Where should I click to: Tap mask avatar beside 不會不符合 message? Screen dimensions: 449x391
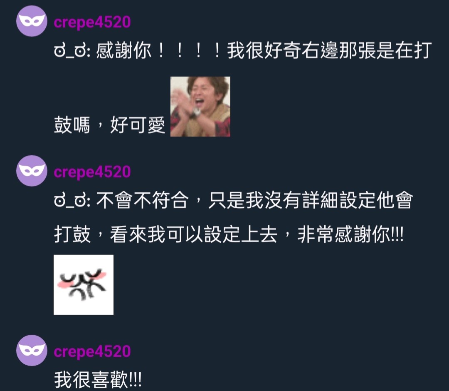pyautogui.click(x=32, y=171)
